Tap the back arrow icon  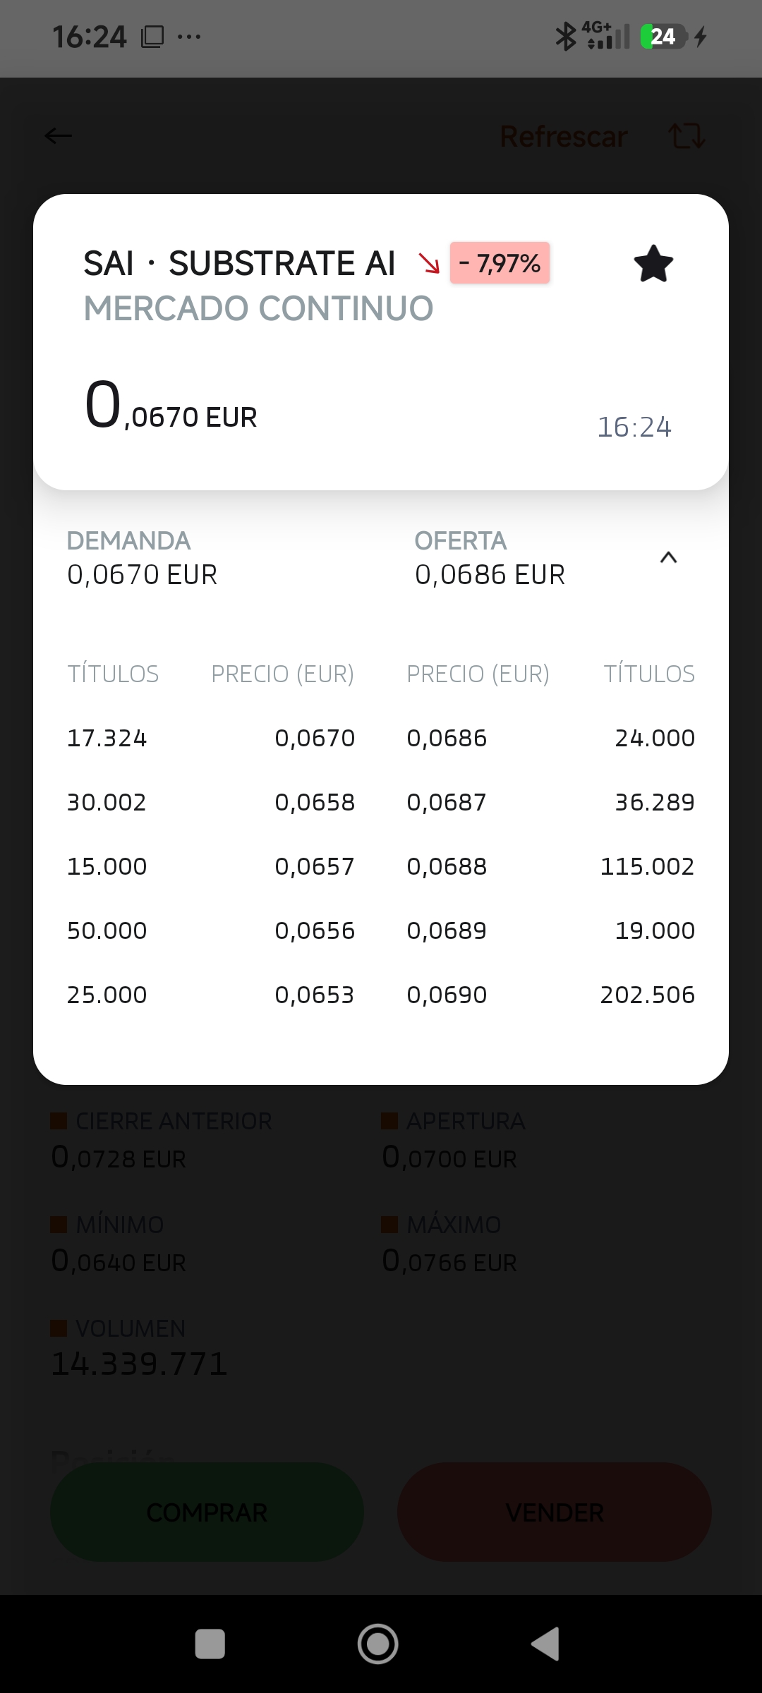[58, 135]
